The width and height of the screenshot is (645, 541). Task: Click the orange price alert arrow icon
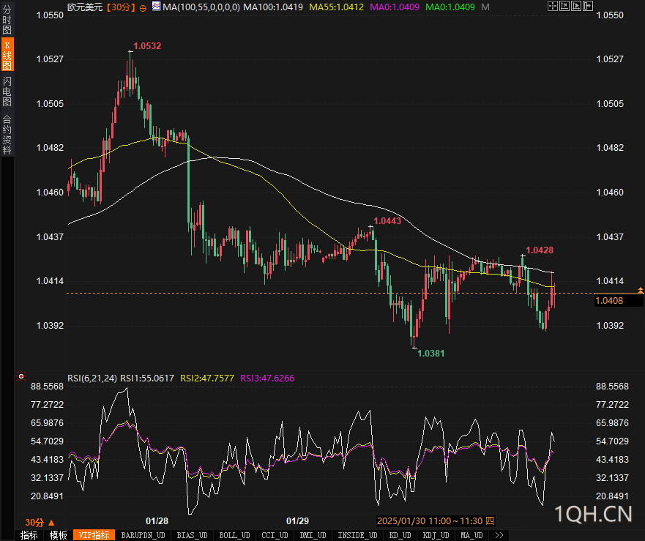pos(640,291)
